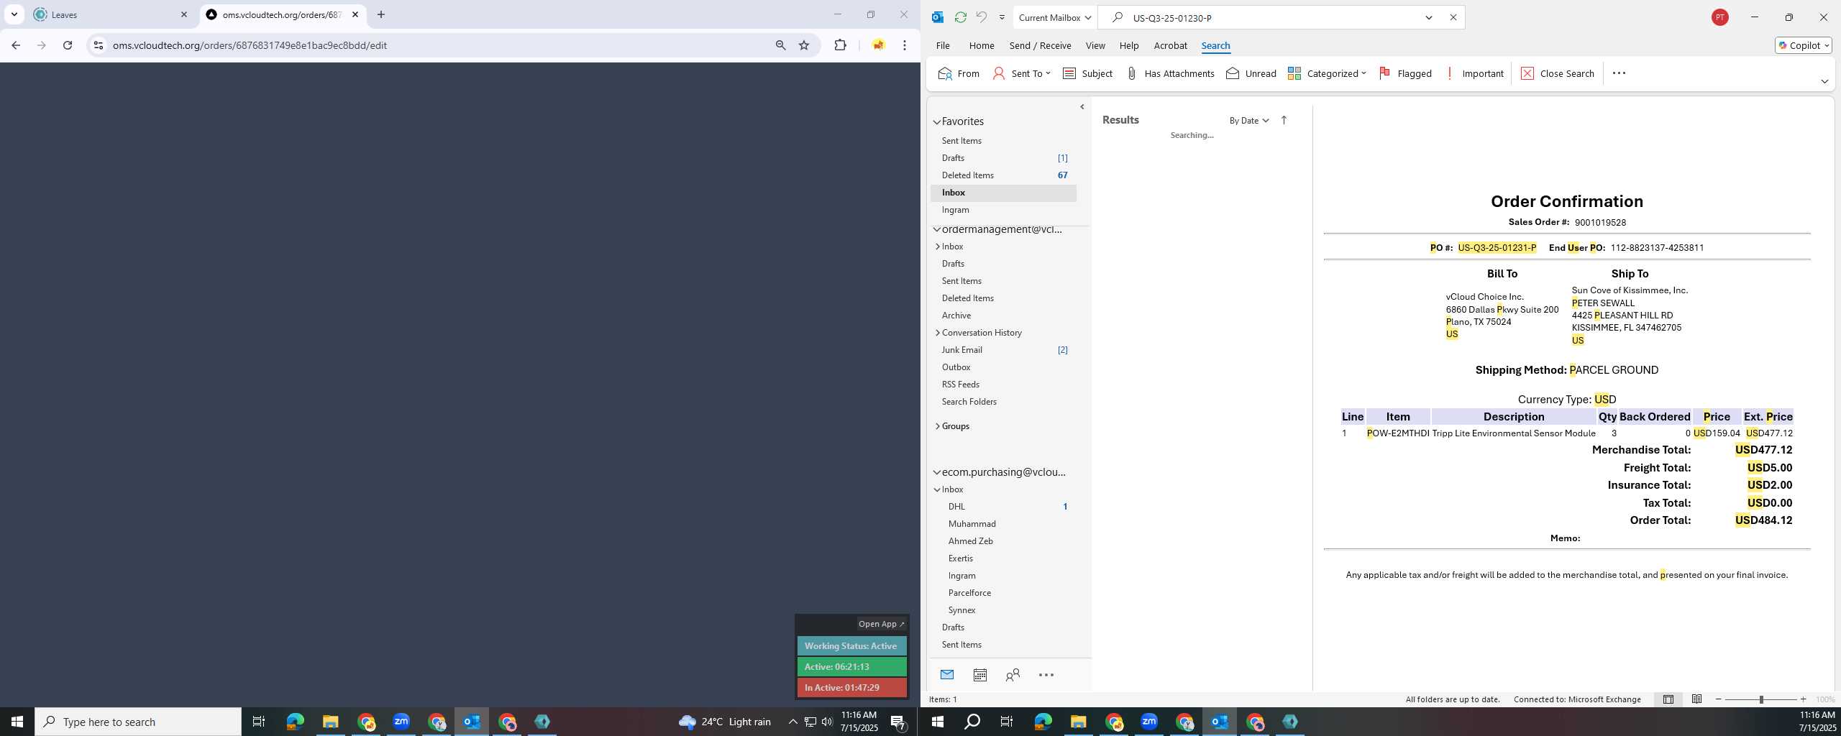The image size is (1841, 736).
Task: Open the By Date sort dropdown
Action: (1248, 121)
